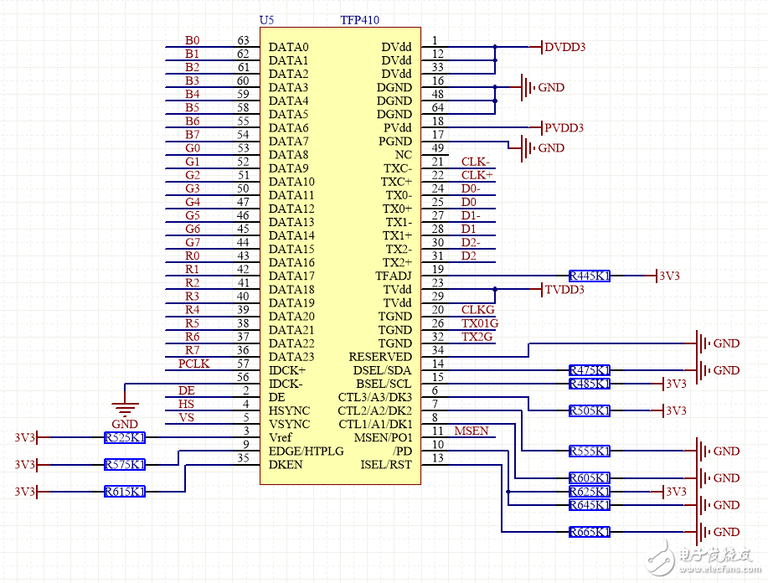This screenshot has width=768, height=583.
Task: Select the TX2G net label
Action: point(477,337)
